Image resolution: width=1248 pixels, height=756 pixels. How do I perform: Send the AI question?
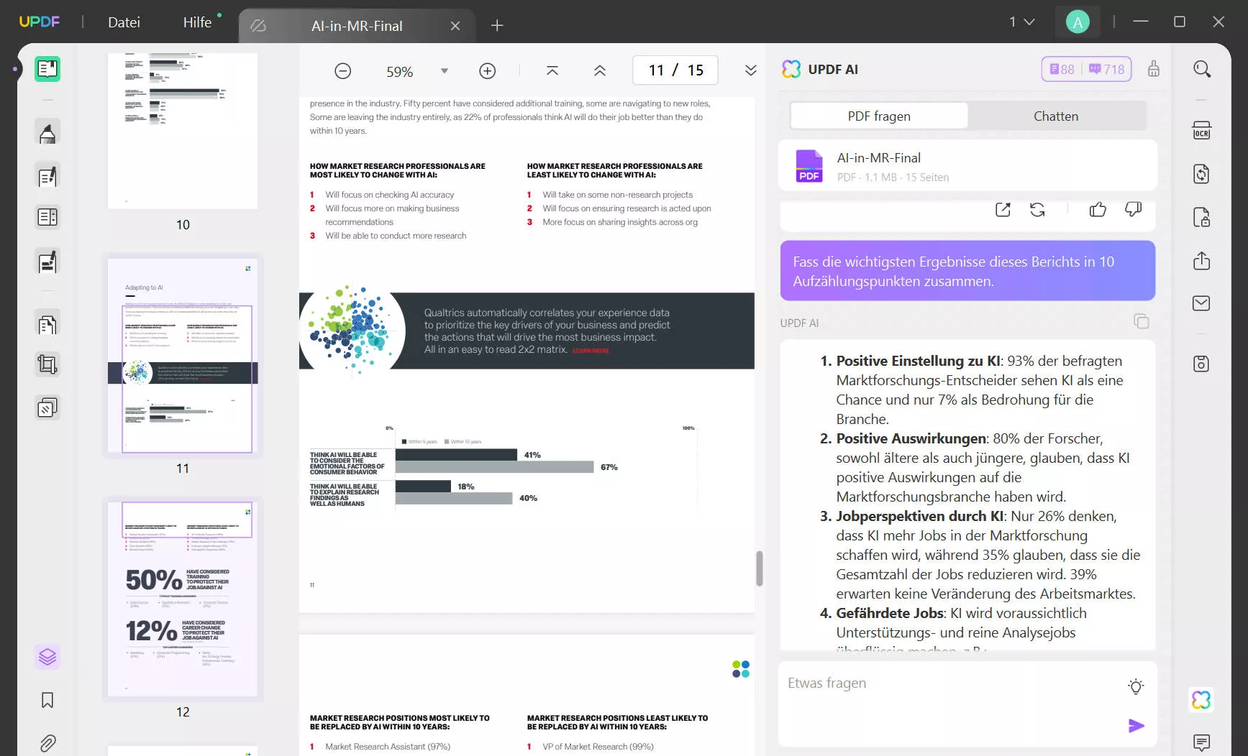1136,726
